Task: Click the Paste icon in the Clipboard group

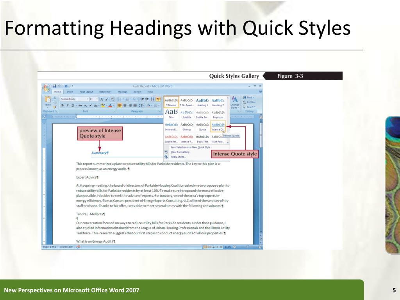Action: (x=48, y=99)
